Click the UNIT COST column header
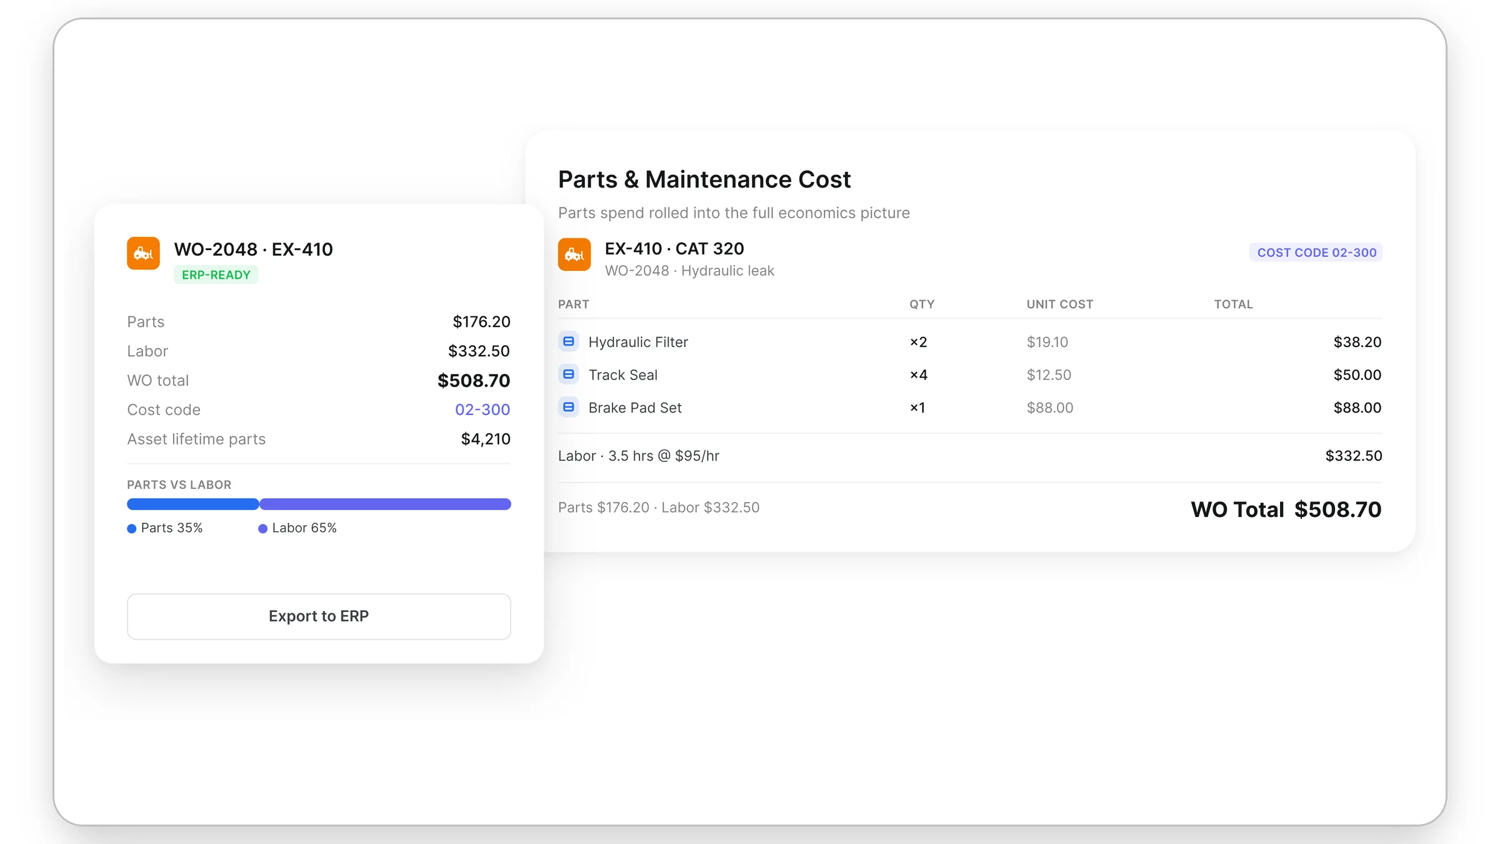 (x=1060, y=304)
